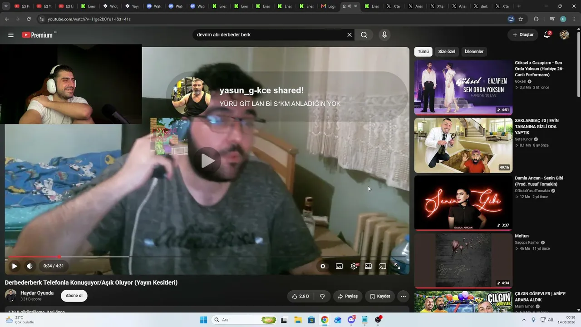Viewport: 581px width, 327px height.
Task: Dislike the video
Action: click(x=322, y=296)
